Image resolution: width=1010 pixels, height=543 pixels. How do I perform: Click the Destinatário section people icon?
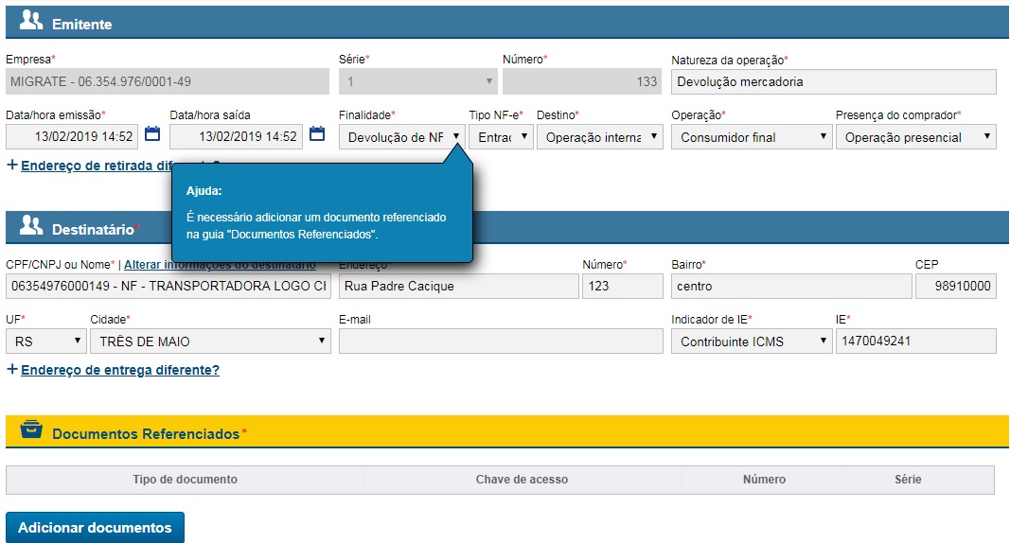[x=31, y=226]
